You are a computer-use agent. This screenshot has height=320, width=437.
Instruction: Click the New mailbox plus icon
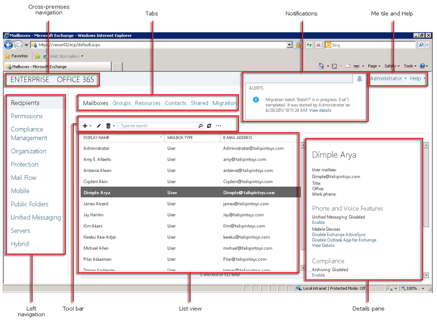pos(85,126)
